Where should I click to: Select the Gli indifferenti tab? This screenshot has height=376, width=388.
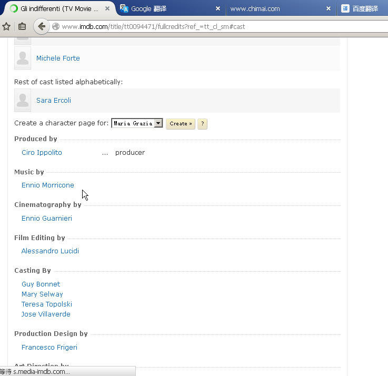coord(58,8)
